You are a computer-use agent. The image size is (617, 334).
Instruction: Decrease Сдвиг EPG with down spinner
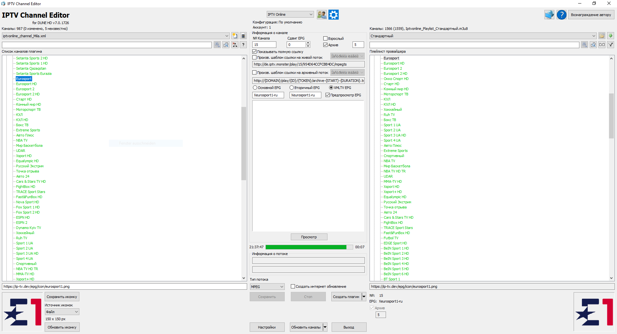pyautogui.click(x=308, y=46)
